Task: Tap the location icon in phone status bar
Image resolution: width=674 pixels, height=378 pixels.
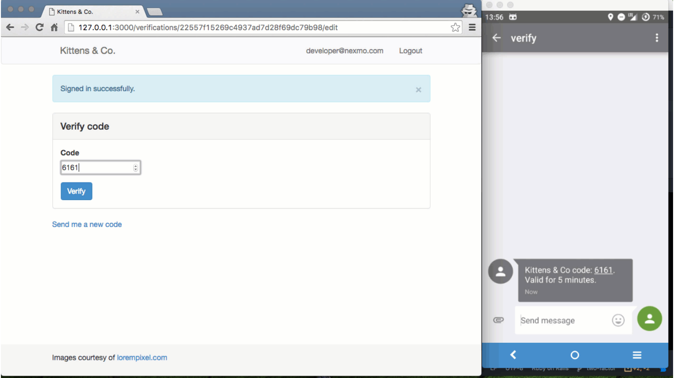Action: coord(611,17)
